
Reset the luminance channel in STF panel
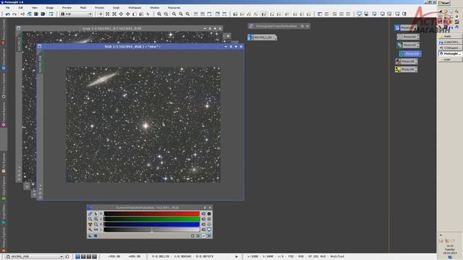point(203,230)
